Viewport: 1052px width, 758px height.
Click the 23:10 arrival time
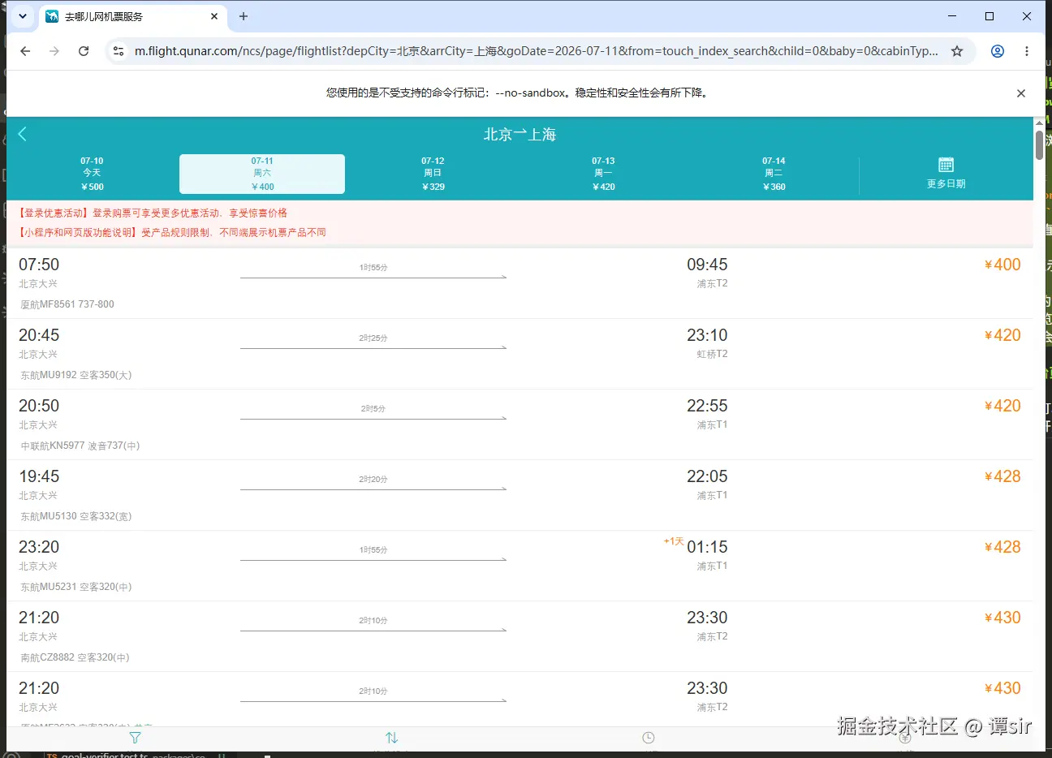point(707,335)
